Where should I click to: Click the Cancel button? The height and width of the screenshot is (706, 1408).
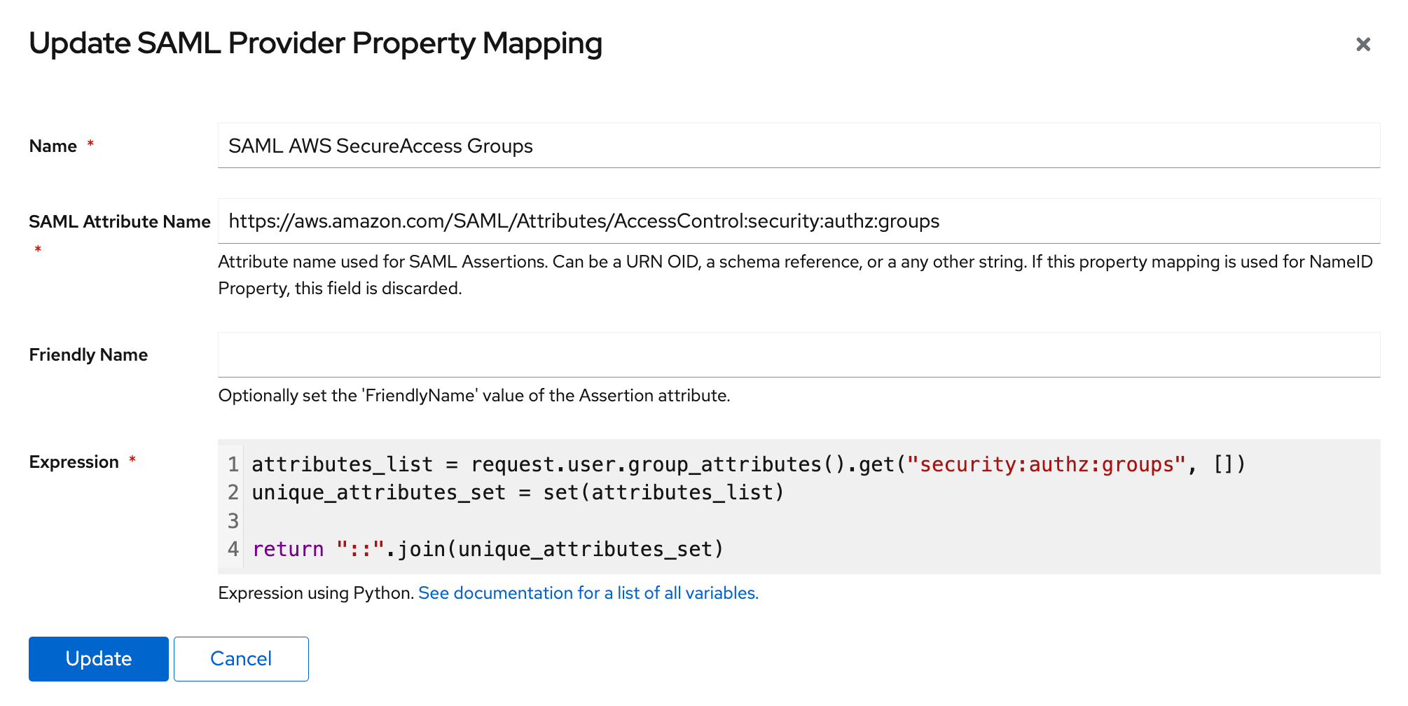click(x=241, y=658)
